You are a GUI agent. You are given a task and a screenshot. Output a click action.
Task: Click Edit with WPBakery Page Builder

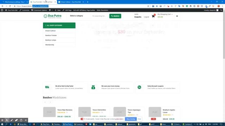point(84,10)
